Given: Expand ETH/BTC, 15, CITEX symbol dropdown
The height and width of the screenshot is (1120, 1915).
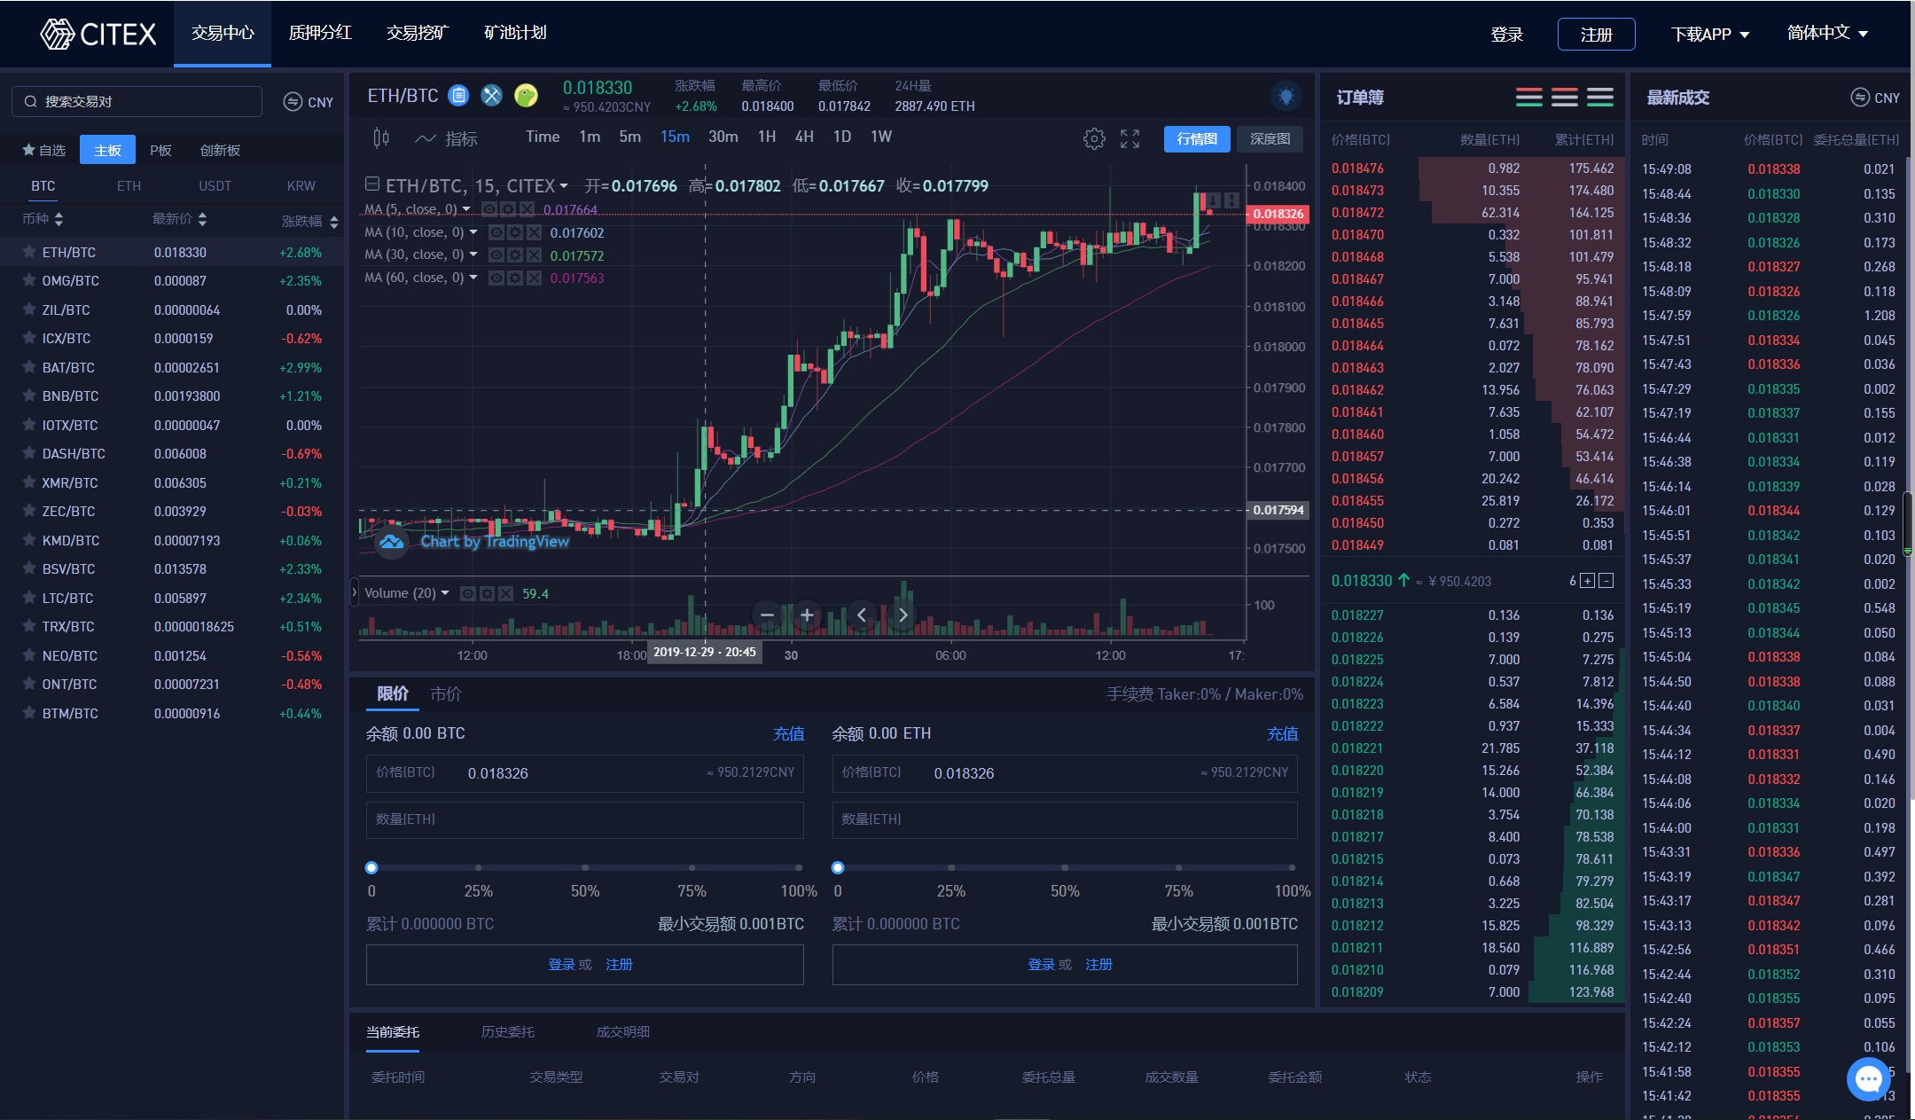Looking at the screenshot, I should pos(563,186).
